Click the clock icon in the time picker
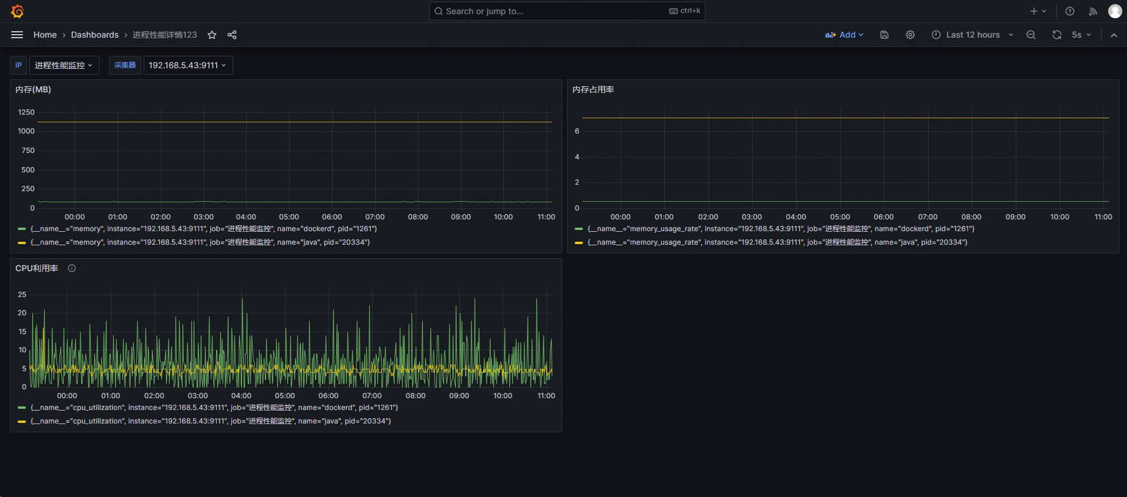Image resolution: width=1127 pixels, height=497 pixels. click(x=936, y=35)
